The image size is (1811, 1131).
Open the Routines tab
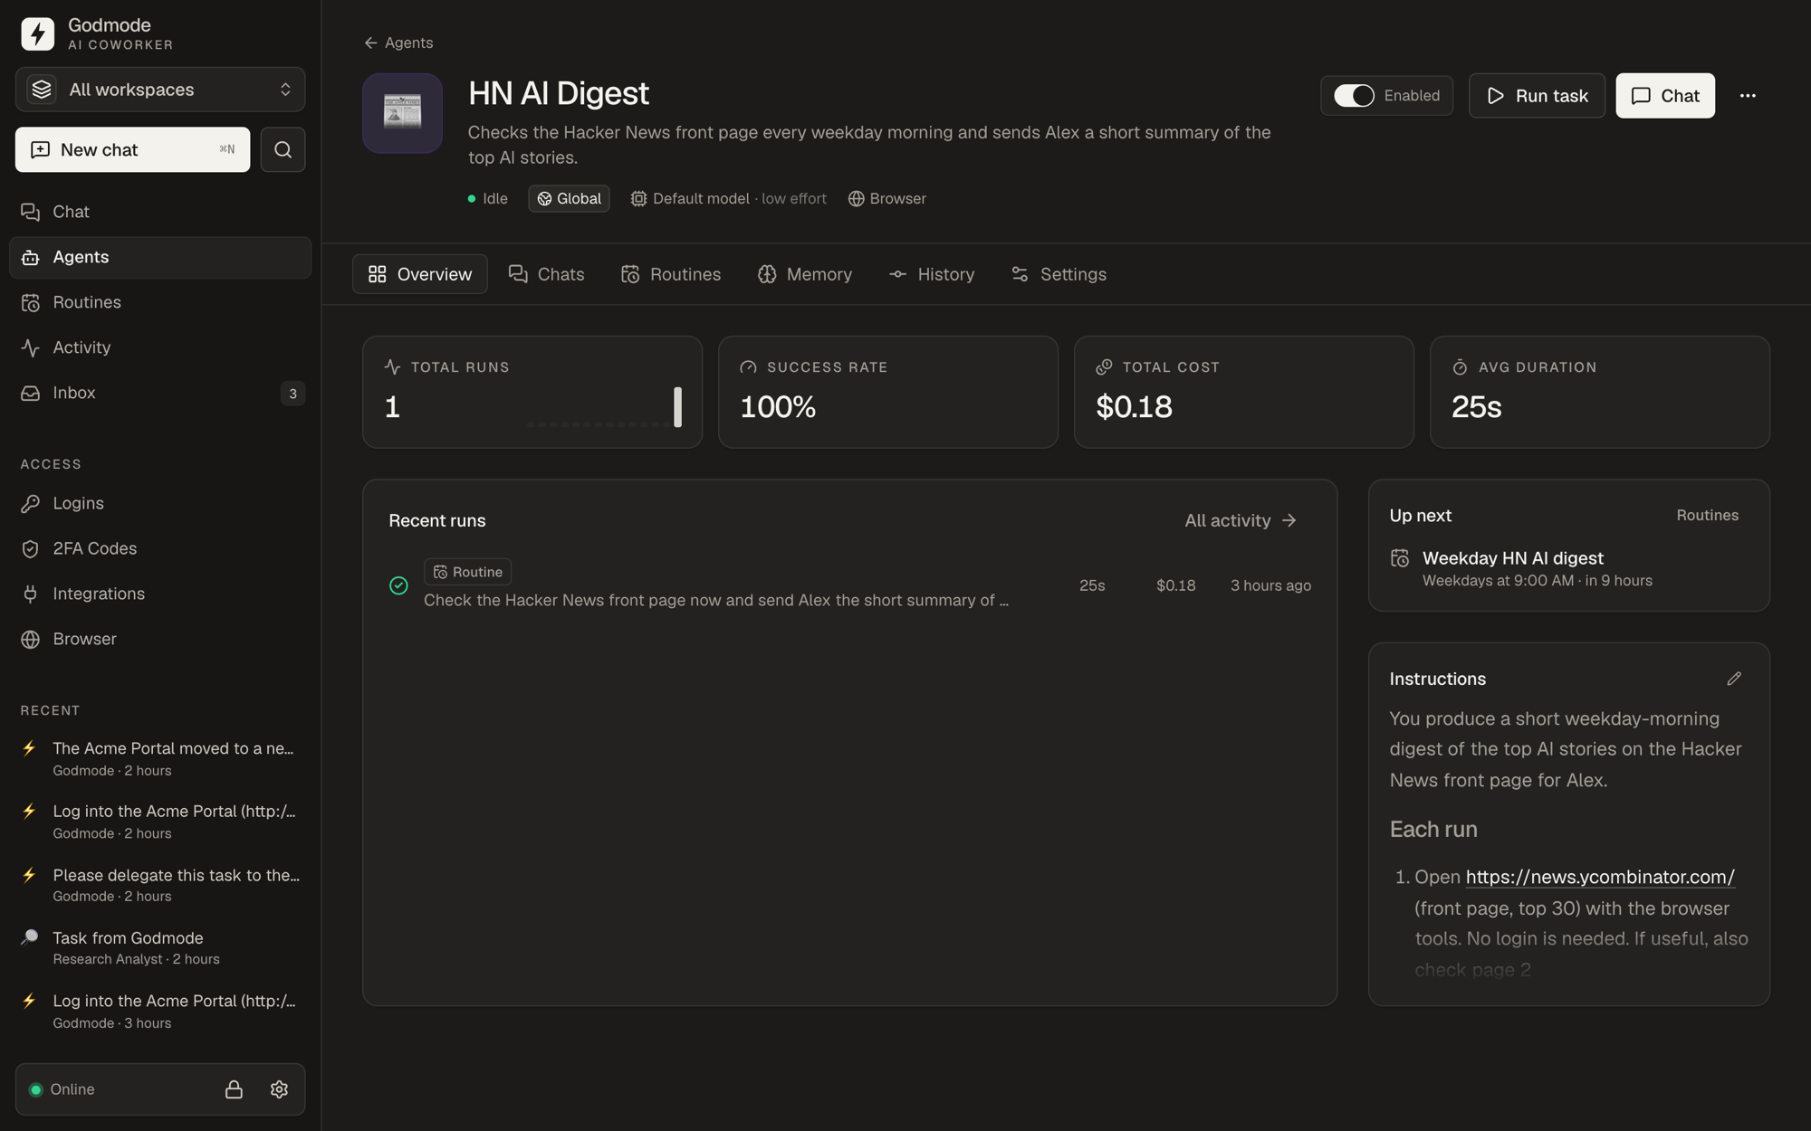pyautogui.click(x=671, y=274)
